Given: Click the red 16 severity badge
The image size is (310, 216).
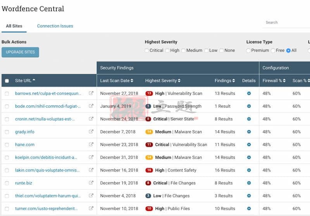Looking at the screenshot, I should 149,170.
